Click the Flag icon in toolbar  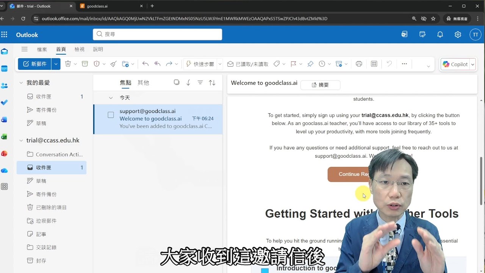(293, 64)
